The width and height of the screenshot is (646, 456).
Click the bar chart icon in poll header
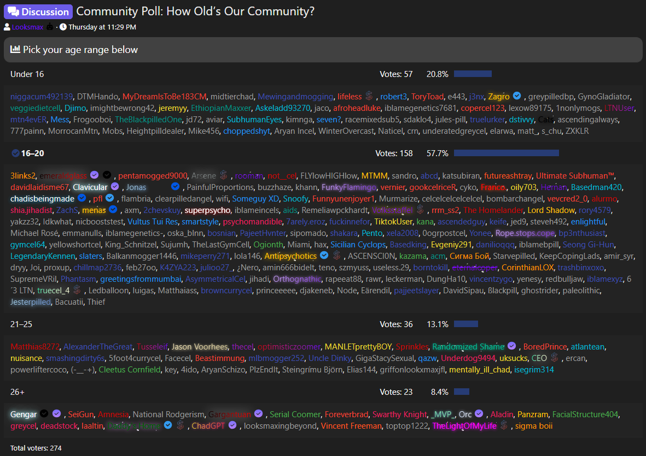pos(15,49)
